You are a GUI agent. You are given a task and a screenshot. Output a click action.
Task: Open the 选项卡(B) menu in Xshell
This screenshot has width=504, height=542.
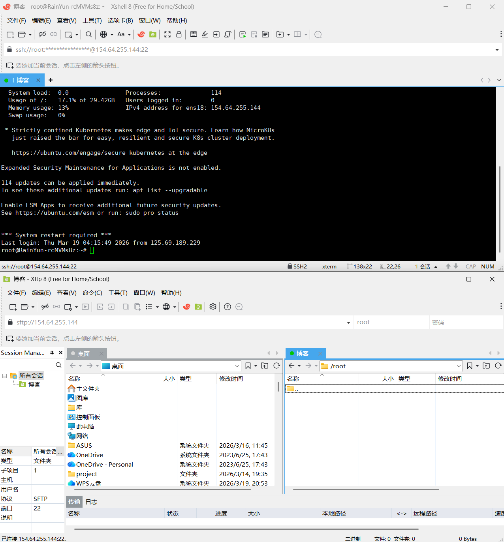[120, 21]
